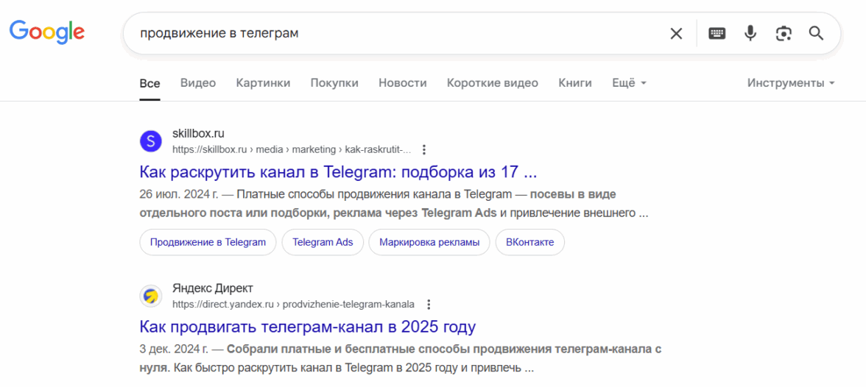Open 'Как раскрутить канал в Telegram' result

point(338,172)
